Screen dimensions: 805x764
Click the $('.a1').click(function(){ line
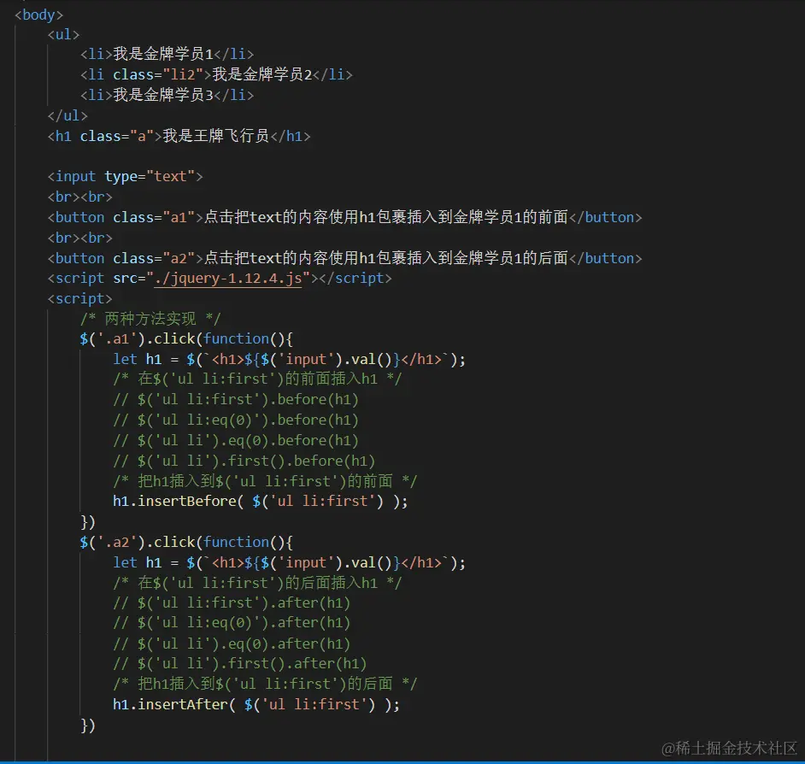click(x=186, y=339)
